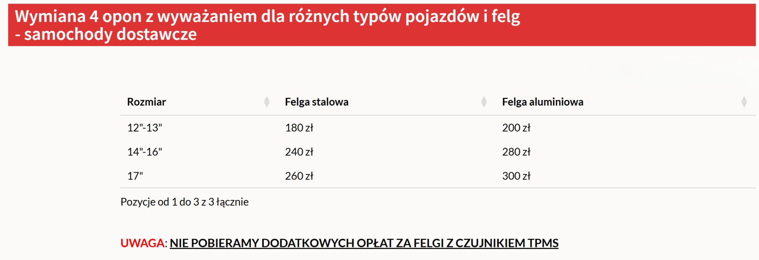This screenshot has height=260, width=759.
Task: Open the TPMS no-extra-fees underlined link
Action: click(364, 243)
